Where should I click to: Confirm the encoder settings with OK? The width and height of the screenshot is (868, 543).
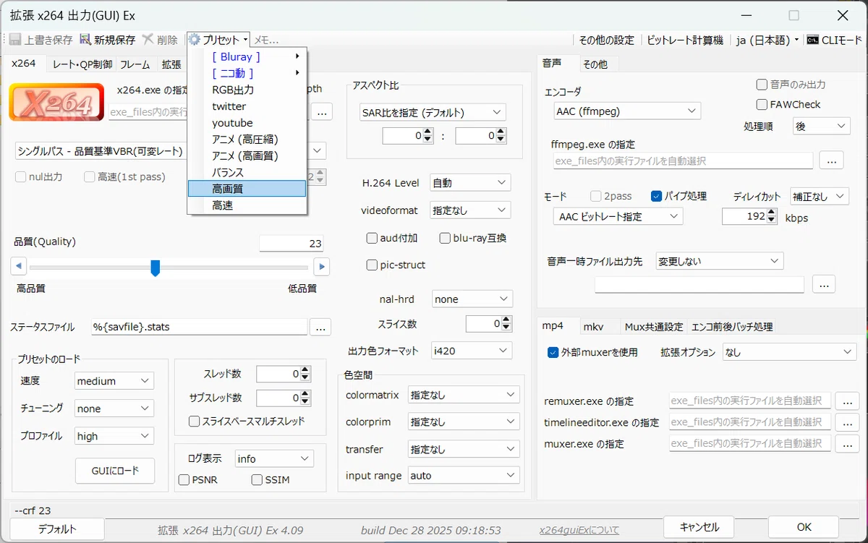pos(804,527)
